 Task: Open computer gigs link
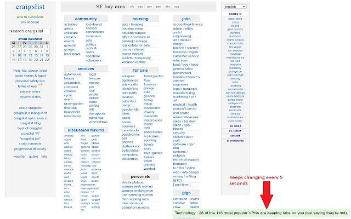tap(180, 199)
